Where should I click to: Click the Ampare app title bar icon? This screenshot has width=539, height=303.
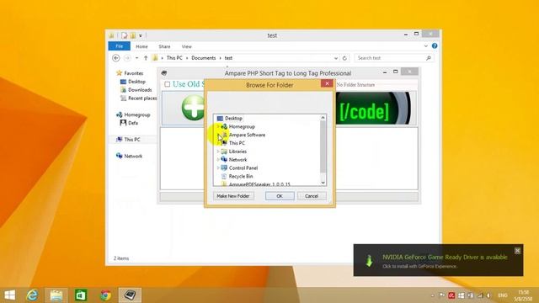click(164, 73)
